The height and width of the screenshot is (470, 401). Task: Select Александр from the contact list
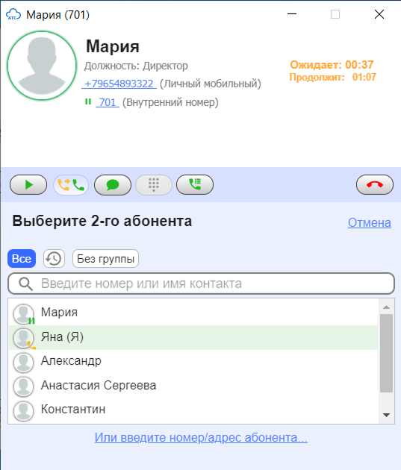coord(193,362)
